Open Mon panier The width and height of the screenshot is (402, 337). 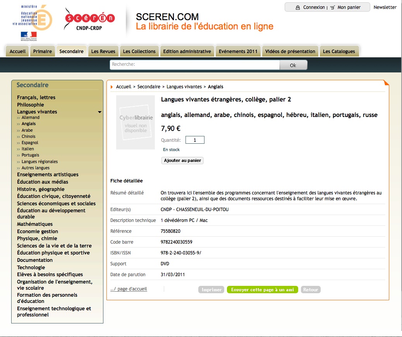(x=349, y=7)
